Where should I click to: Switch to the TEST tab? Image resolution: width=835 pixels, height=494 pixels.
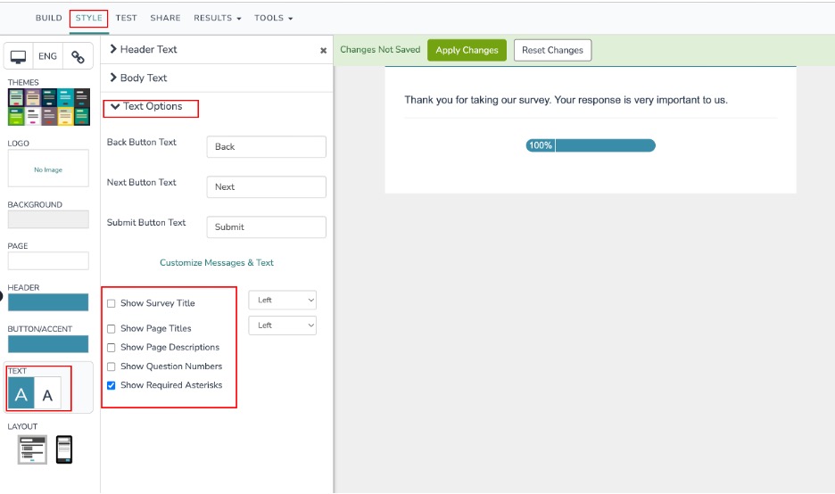126,18
